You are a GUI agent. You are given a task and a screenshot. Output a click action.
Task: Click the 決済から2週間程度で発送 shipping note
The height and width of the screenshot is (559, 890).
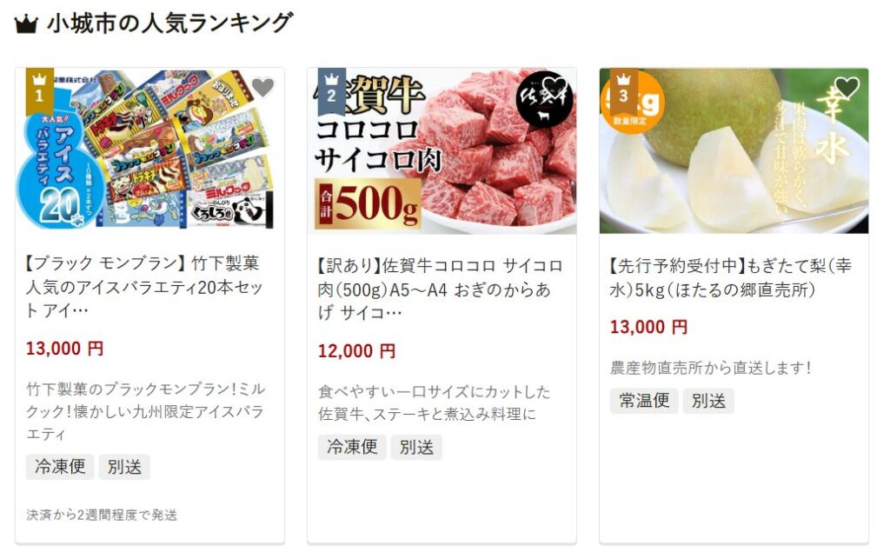click(102, 515)
